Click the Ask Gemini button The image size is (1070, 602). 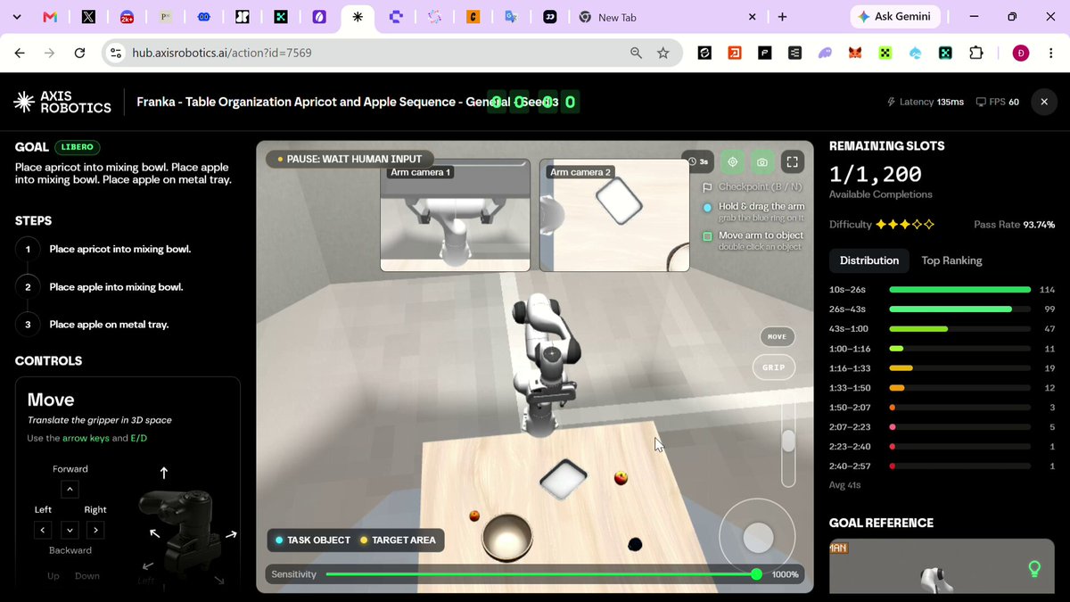pos(894,17)
